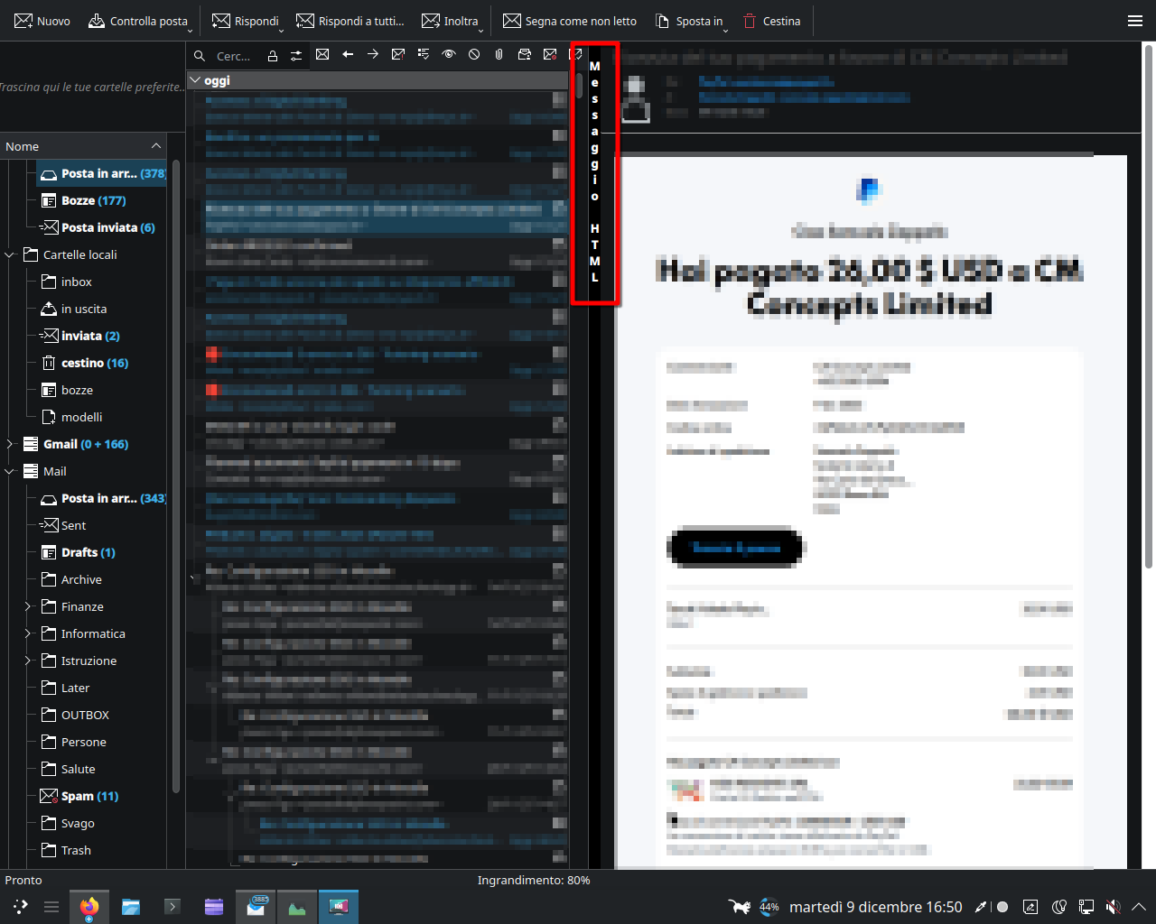Open the hamburger menu at top right
The width and height of the screenshot is (1156, 924).
tap(1135, 21)
